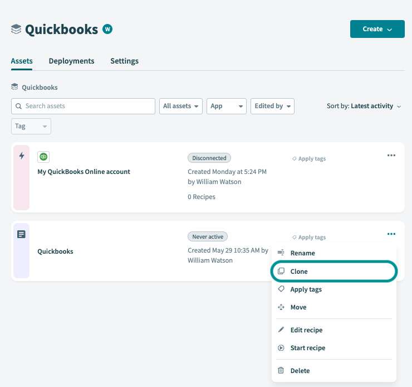Choose Apply tags in the context menu
This screenshot has width=412, height=387.
333,289
